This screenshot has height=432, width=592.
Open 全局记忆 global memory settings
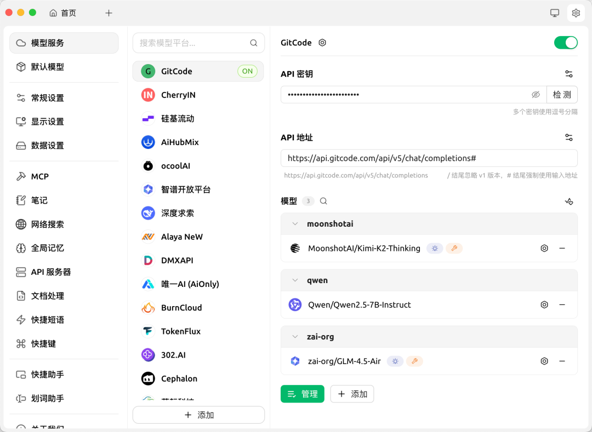pos(64,248)
